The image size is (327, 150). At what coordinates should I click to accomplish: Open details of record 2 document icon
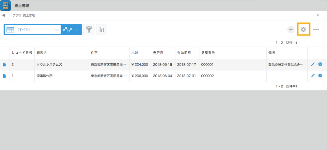[4, 65]
